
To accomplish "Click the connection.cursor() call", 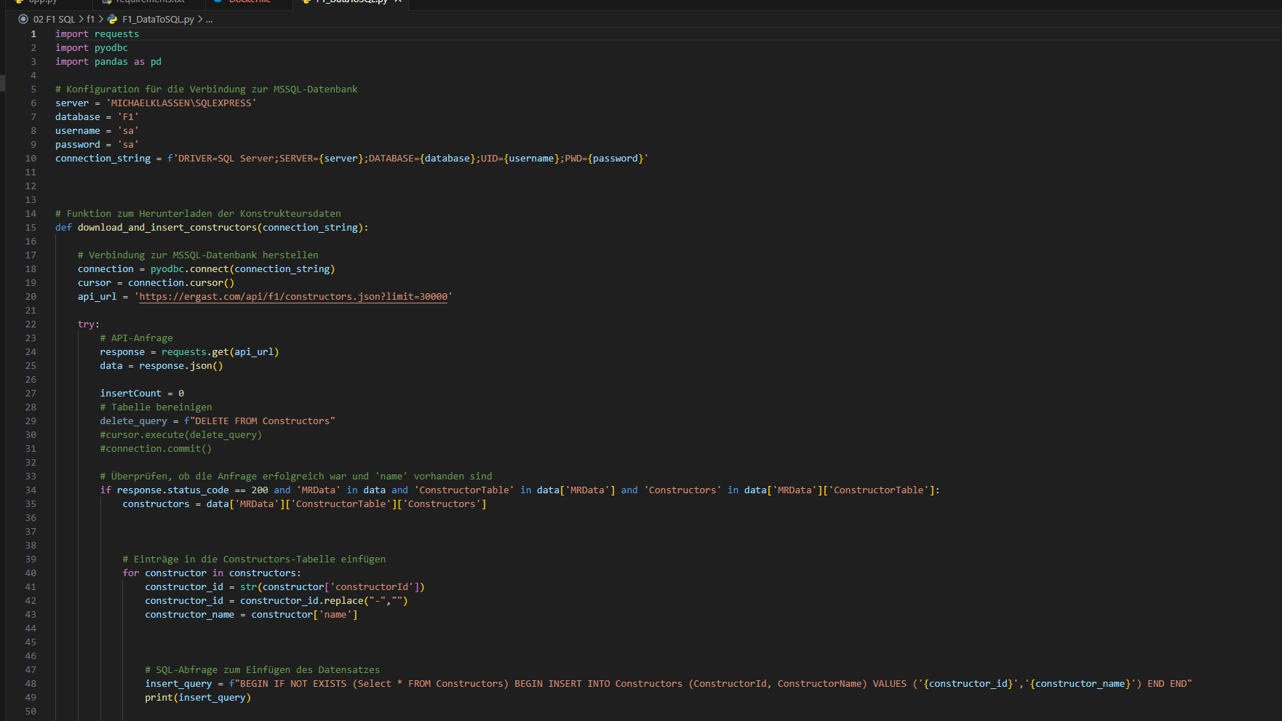I will coord(181,282).
